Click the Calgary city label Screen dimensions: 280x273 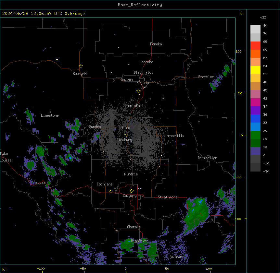point(130,196)
